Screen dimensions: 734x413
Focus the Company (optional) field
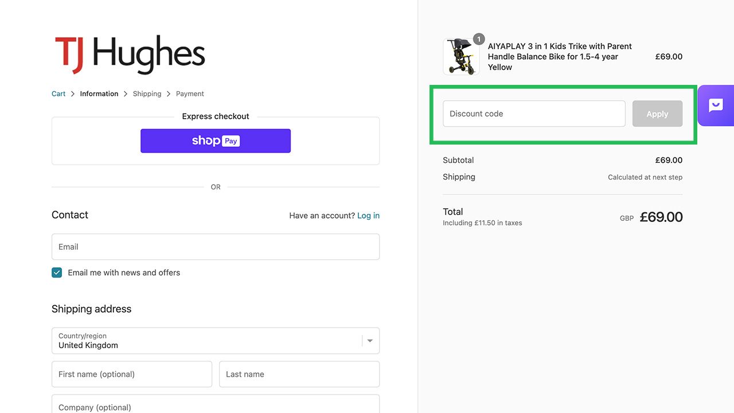216,404
